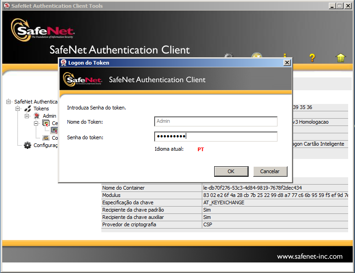Viewport: 355px width, 273px height.
Task: Select the SafeNet Authentica root label
Action: point(36,102)
